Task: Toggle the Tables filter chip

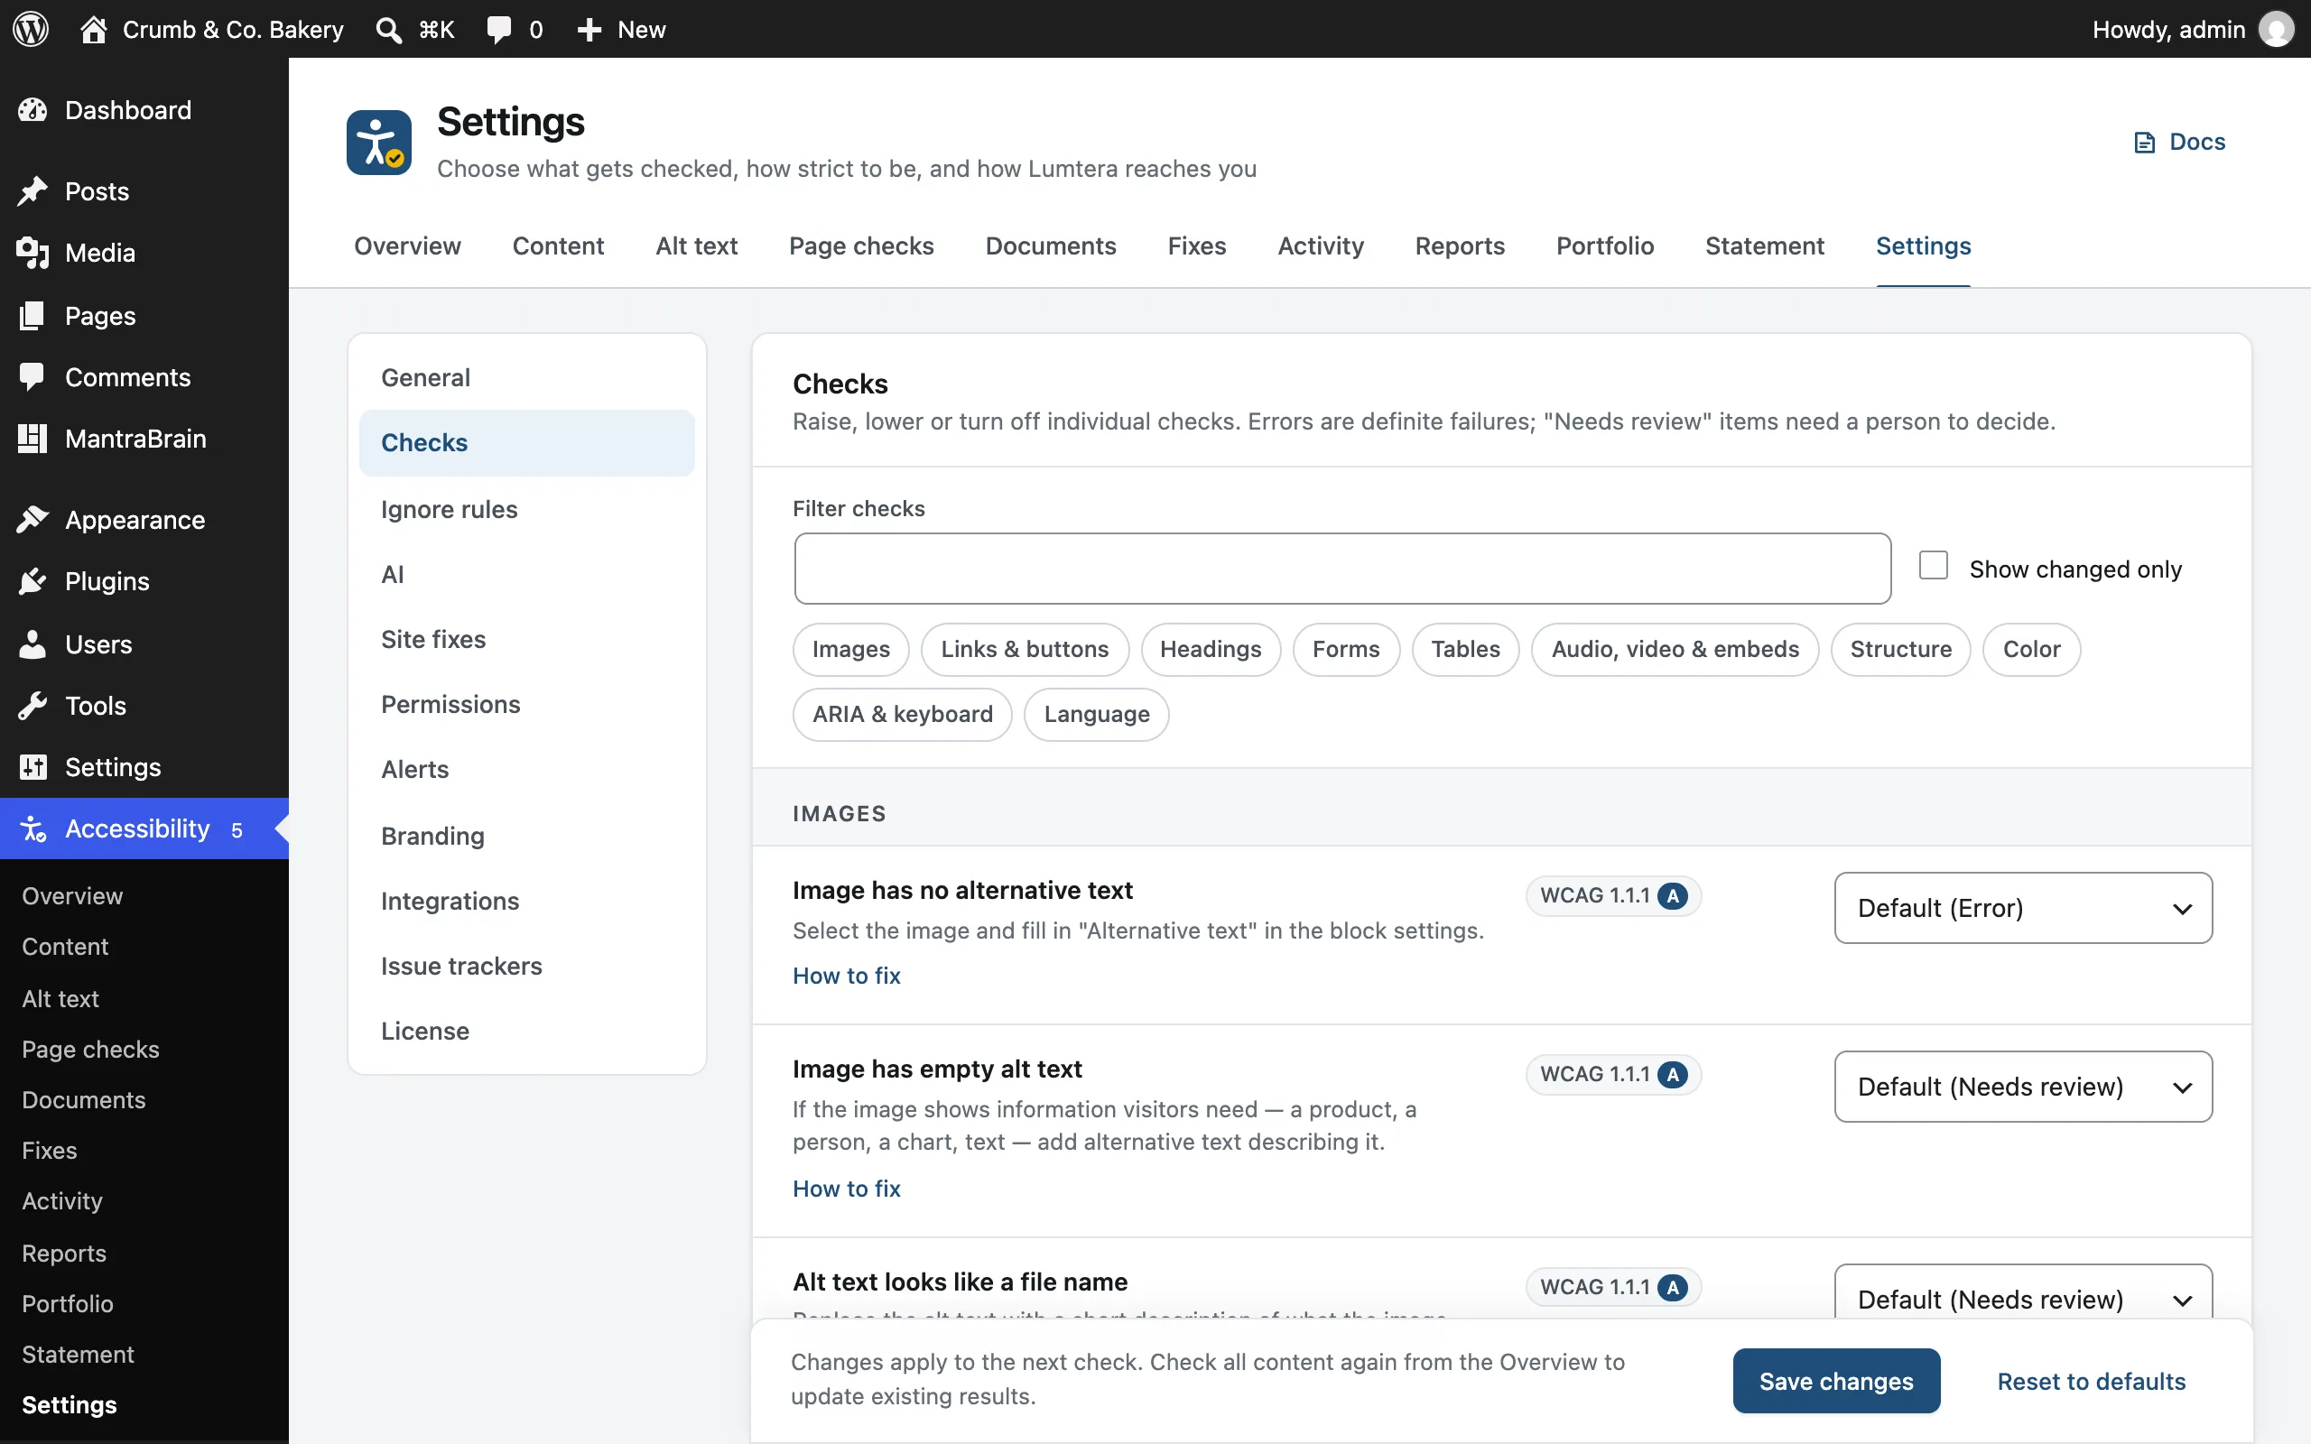Action: tap(1465, 650)
